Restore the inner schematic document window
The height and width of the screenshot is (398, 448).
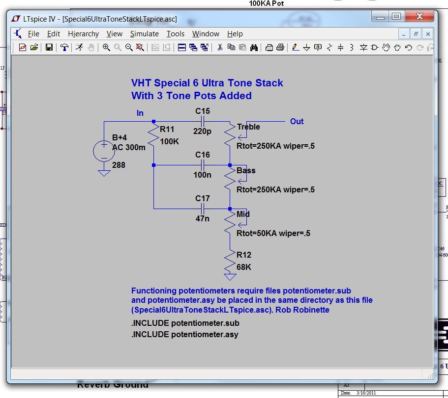click(x=416, y=34)
